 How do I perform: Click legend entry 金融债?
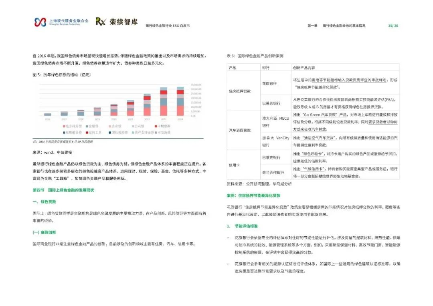tap(92, 126)
